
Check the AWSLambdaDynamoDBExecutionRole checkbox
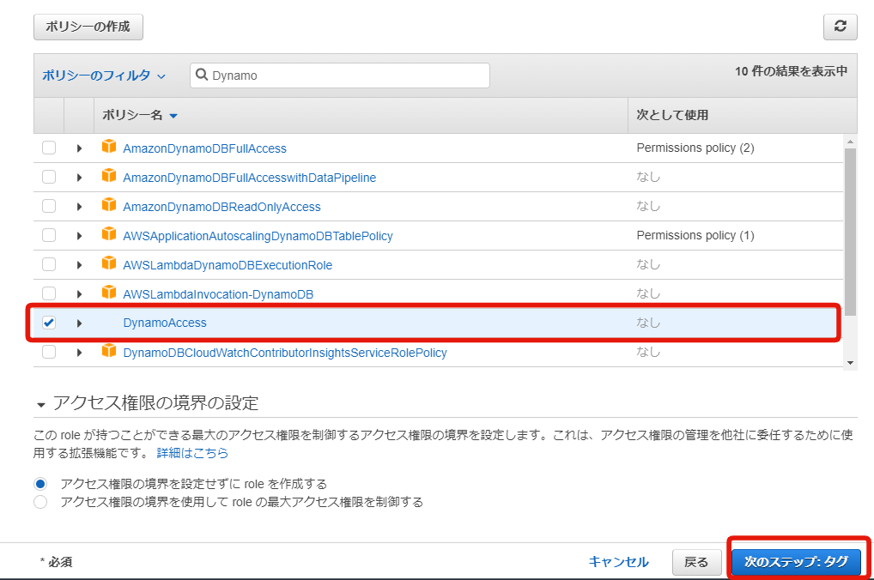coord(49,264)
